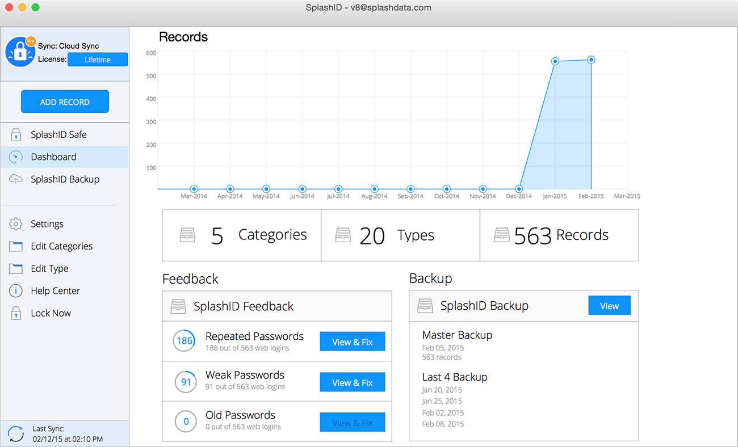
Task: Click the drawer icon beside 5 Categories
Action: pyautogui.click(x=187, y=235)
